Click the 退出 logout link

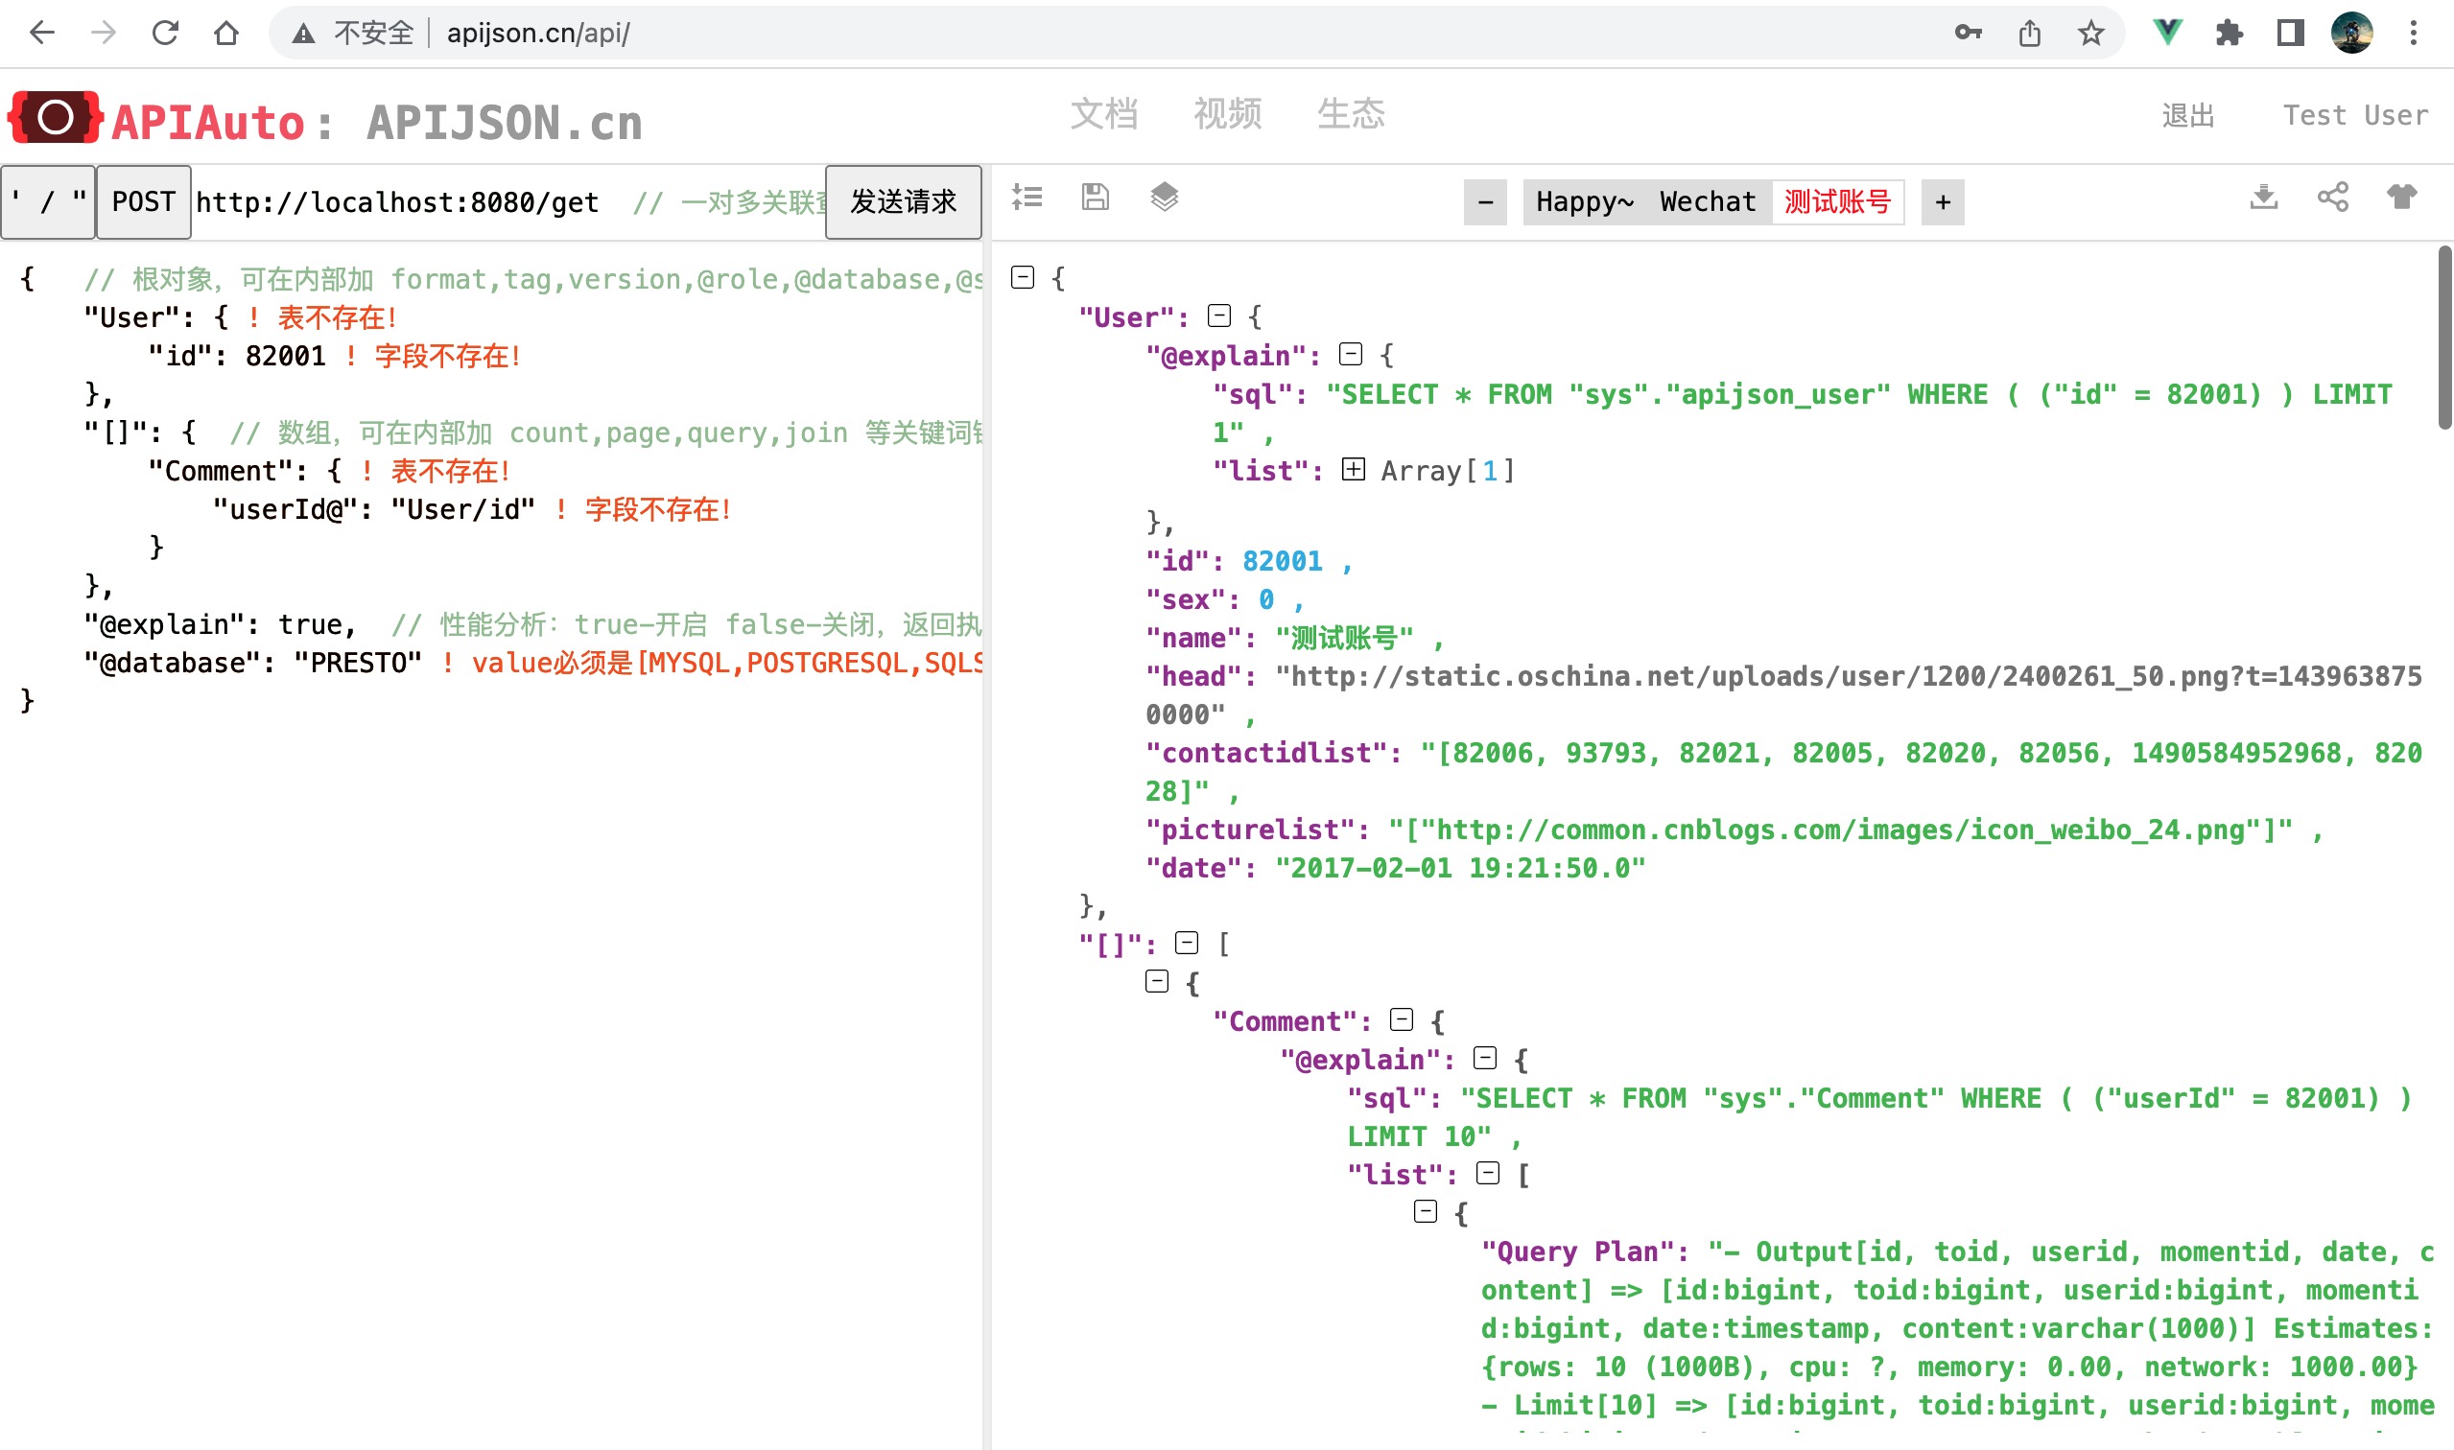click(2188, 114)
